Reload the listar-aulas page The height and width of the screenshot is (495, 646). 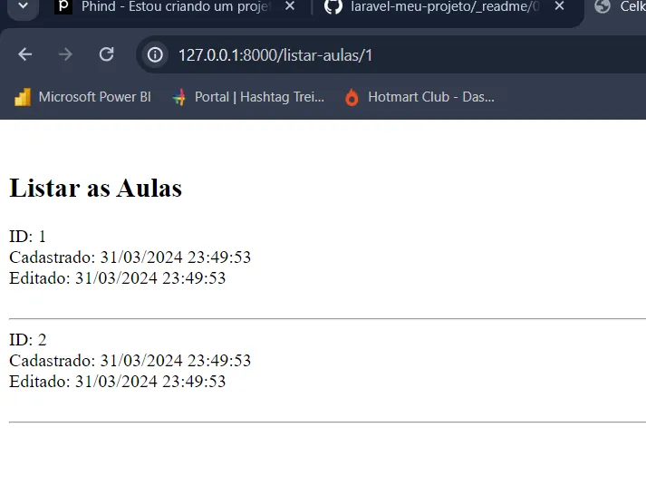[106, 54]
